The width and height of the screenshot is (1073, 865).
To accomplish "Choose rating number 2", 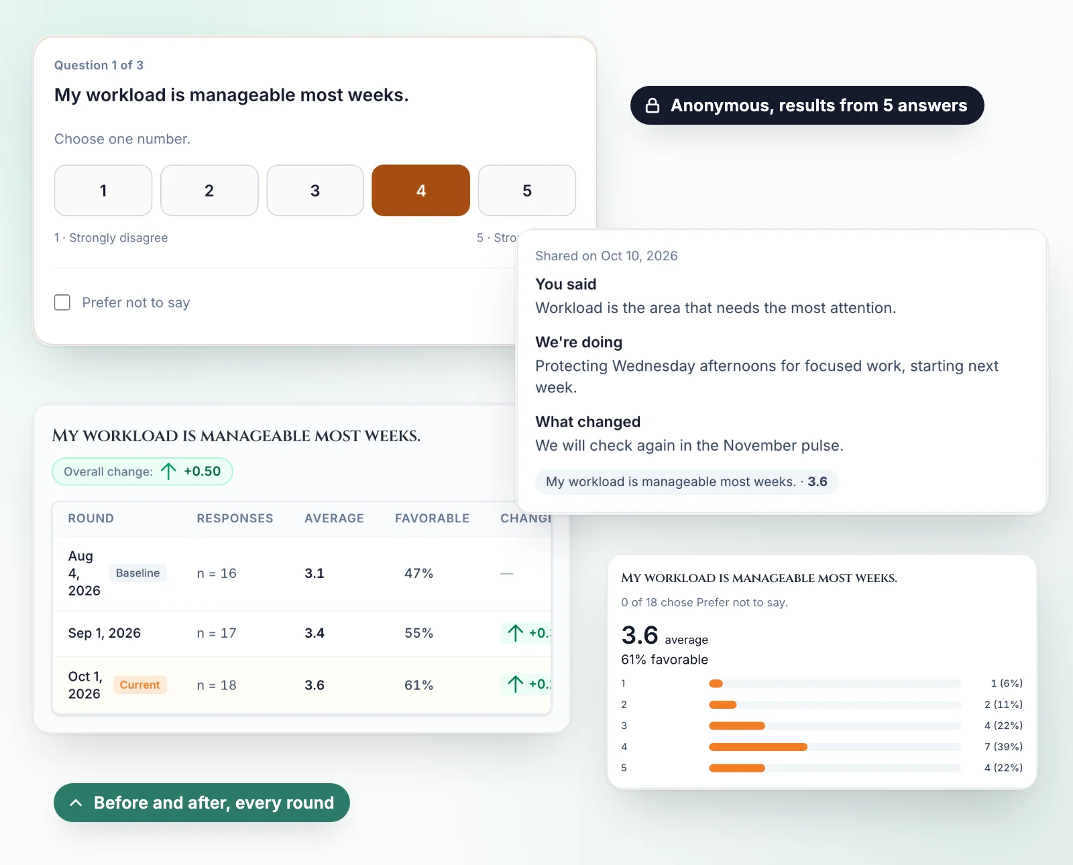I will click(209, 190).
